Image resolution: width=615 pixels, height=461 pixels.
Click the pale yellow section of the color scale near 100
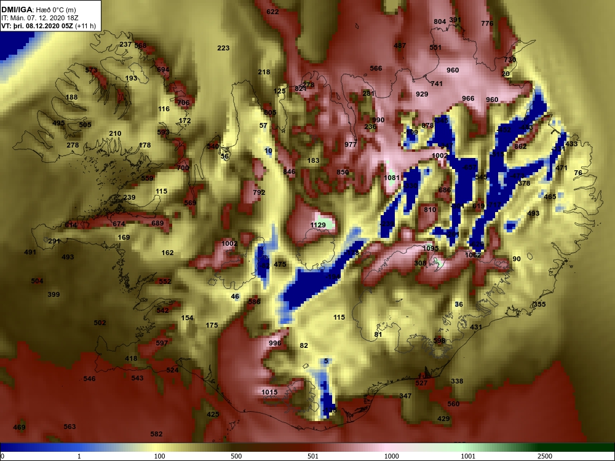coord(157,447)
